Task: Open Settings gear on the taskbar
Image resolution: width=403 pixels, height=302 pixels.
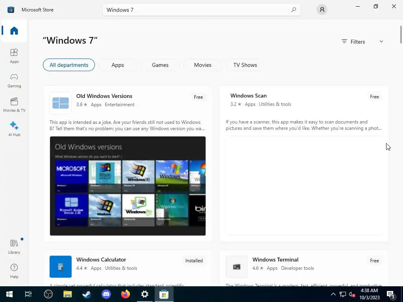Action: tap(145, 294)
